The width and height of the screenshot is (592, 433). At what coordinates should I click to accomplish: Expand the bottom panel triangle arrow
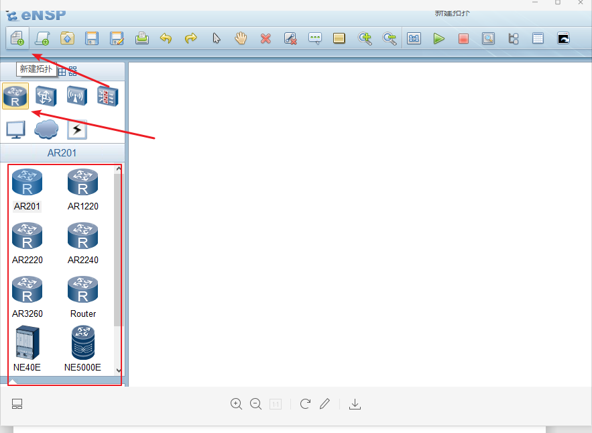(13, 381)
